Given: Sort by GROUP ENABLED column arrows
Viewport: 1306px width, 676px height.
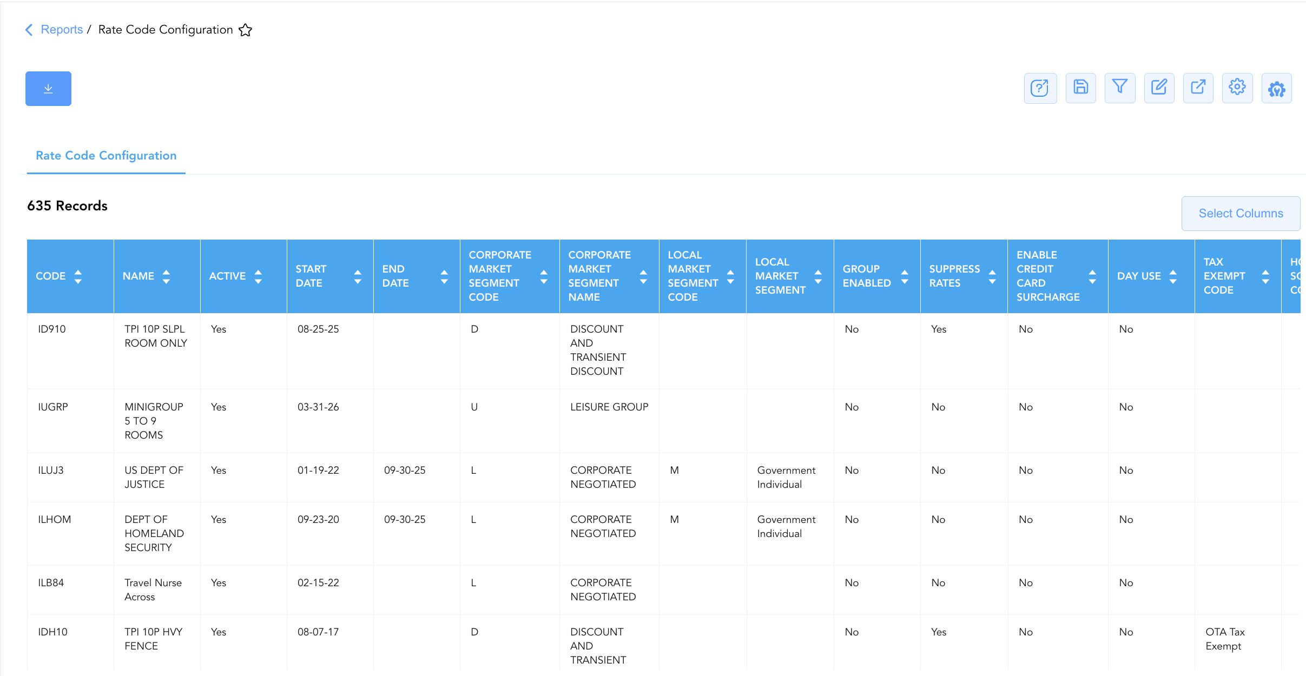Looking at the screenshot, I should click(905, 276).
